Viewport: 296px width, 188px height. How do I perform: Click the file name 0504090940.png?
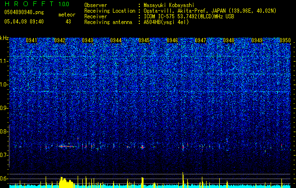(24, 13)
